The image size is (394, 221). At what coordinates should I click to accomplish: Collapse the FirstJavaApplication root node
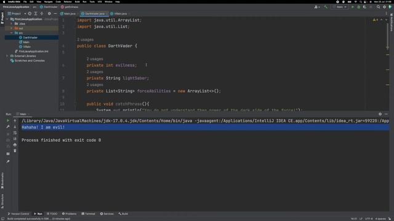[x=7, y=19]
